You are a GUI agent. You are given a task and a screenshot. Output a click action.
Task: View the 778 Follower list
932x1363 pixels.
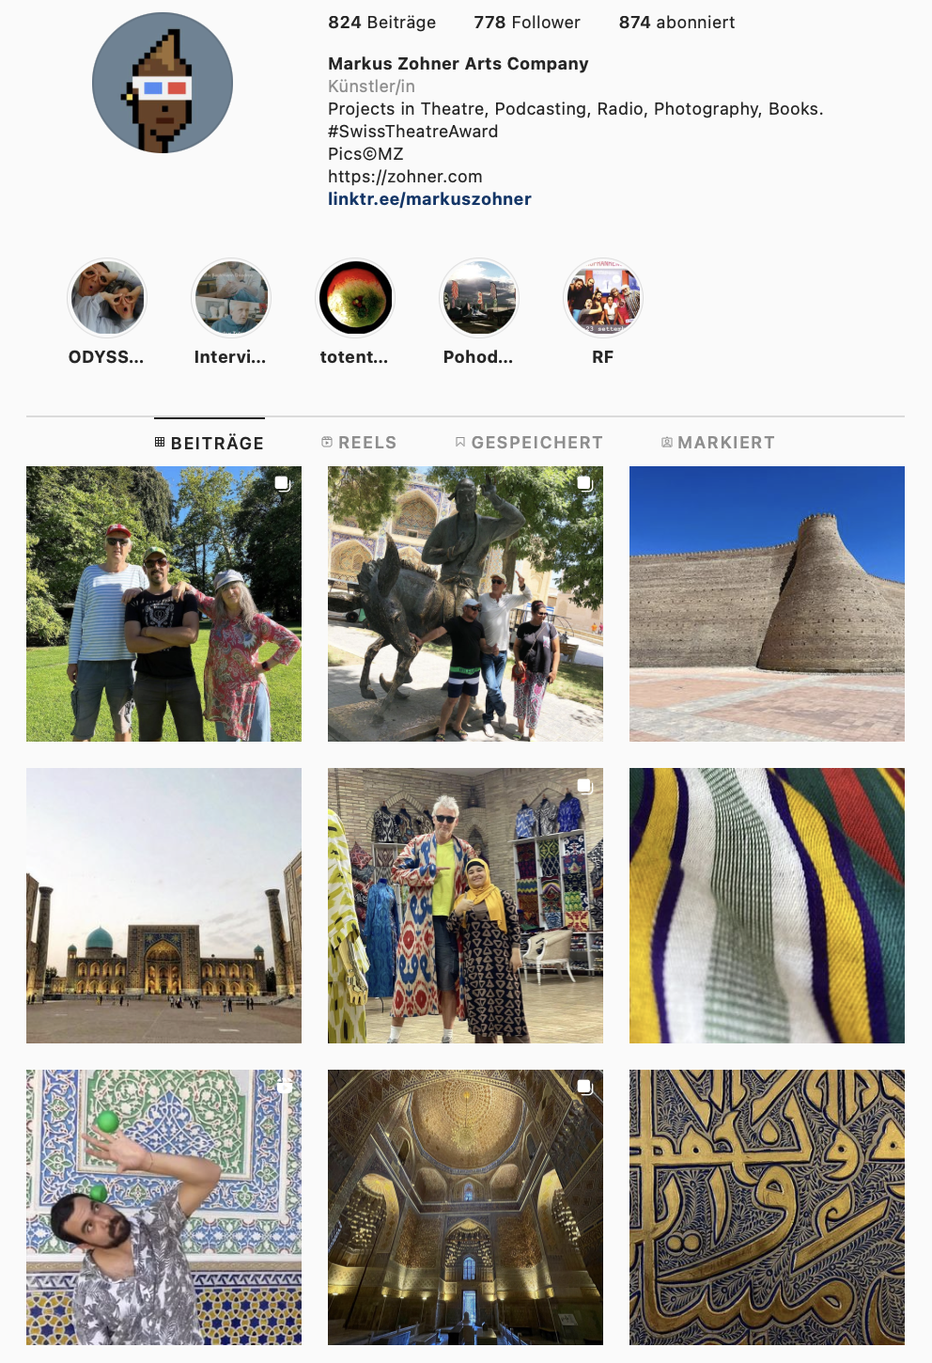(527, 23)
